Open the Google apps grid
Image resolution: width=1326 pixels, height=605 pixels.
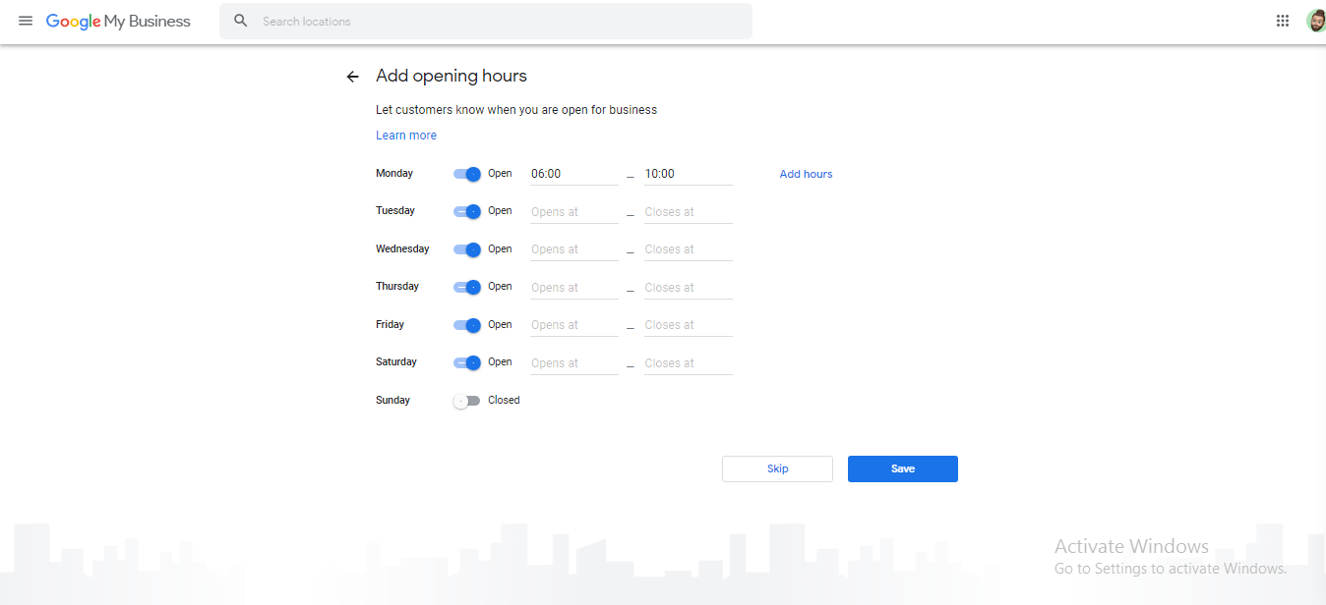pyautogui.click(x=1283, y=21)
